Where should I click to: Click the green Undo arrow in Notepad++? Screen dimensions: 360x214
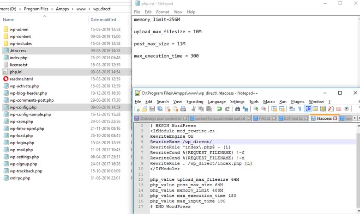click(220, 109)
